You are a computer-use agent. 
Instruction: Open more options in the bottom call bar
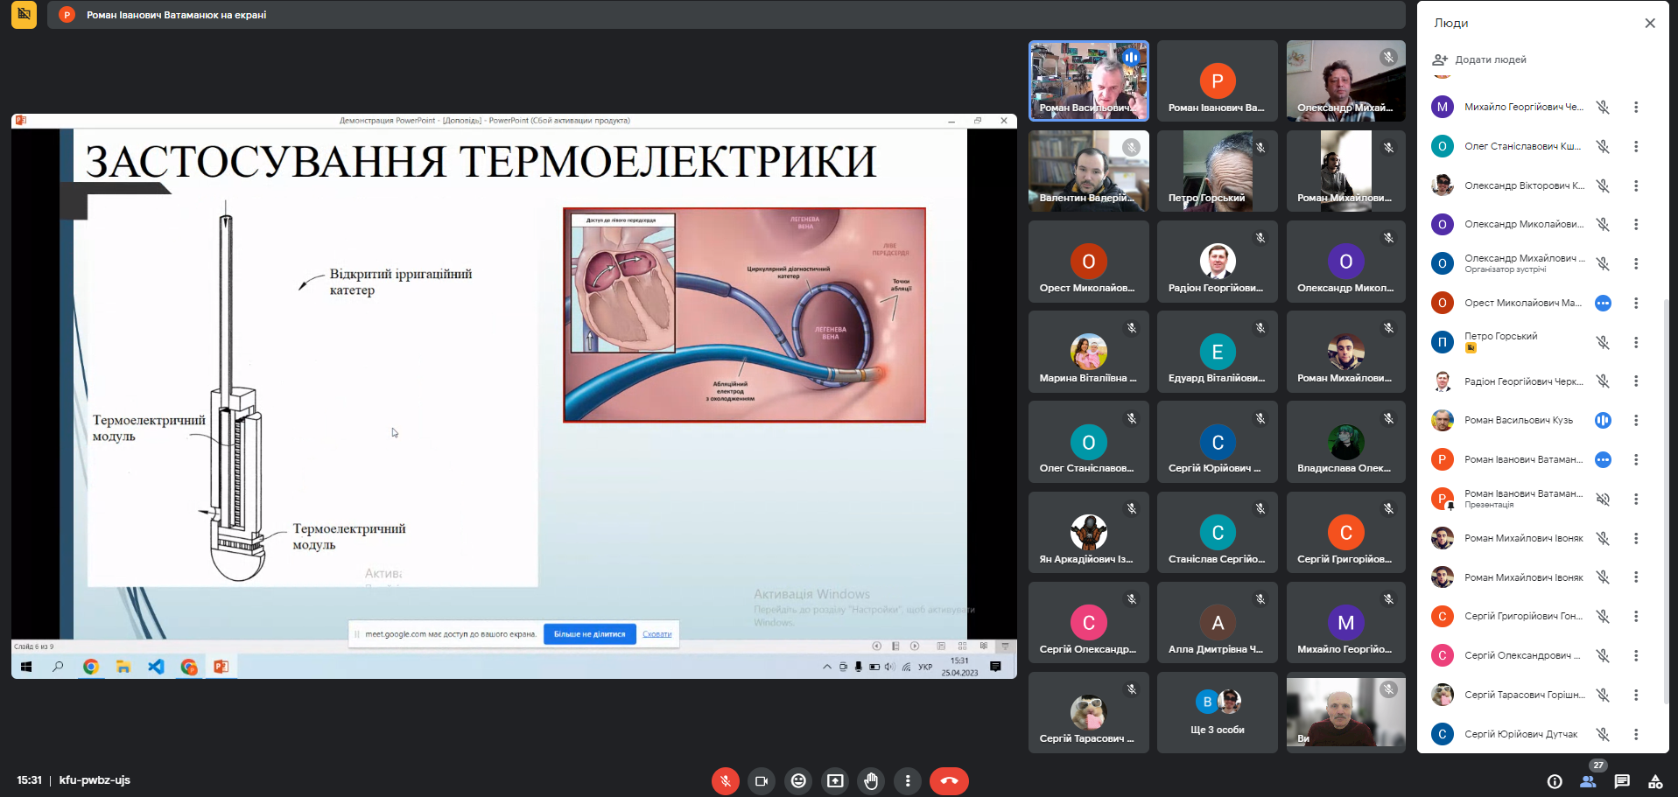(x=908, y=780)
